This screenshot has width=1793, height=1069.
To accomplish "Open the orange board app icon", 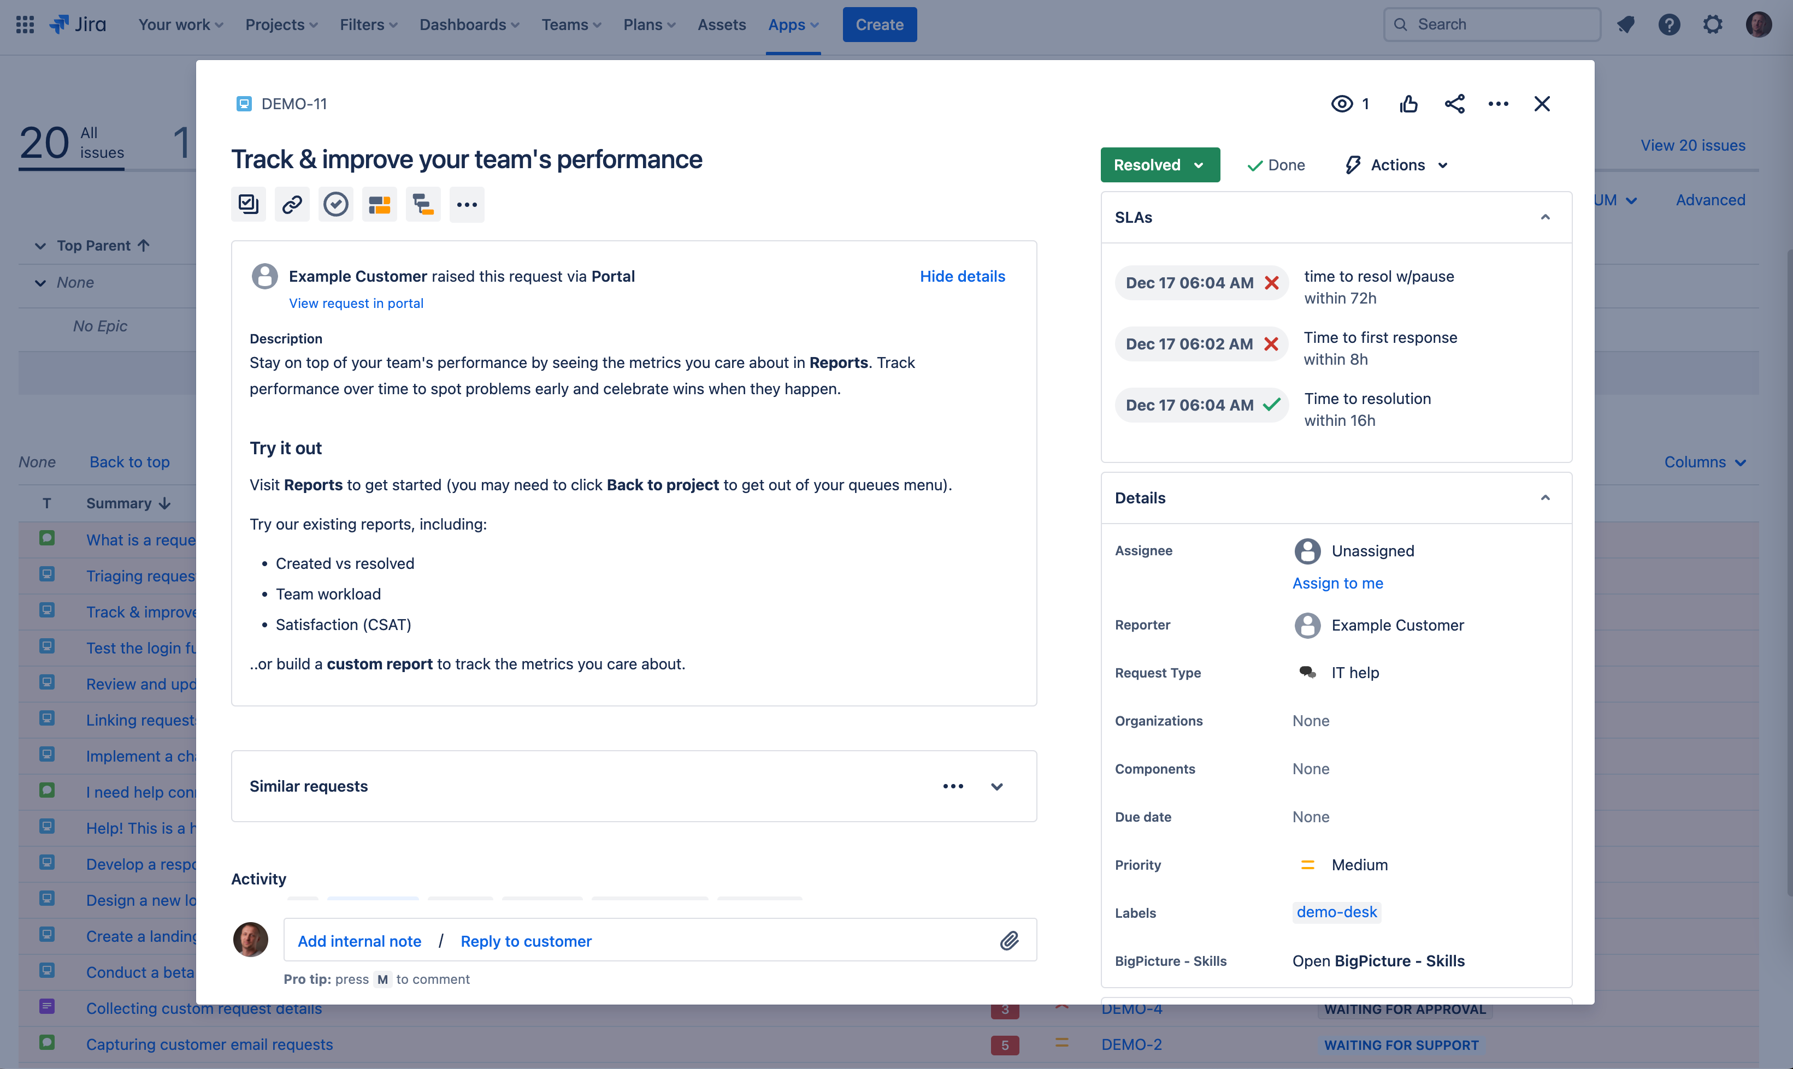I will (379, 205).
